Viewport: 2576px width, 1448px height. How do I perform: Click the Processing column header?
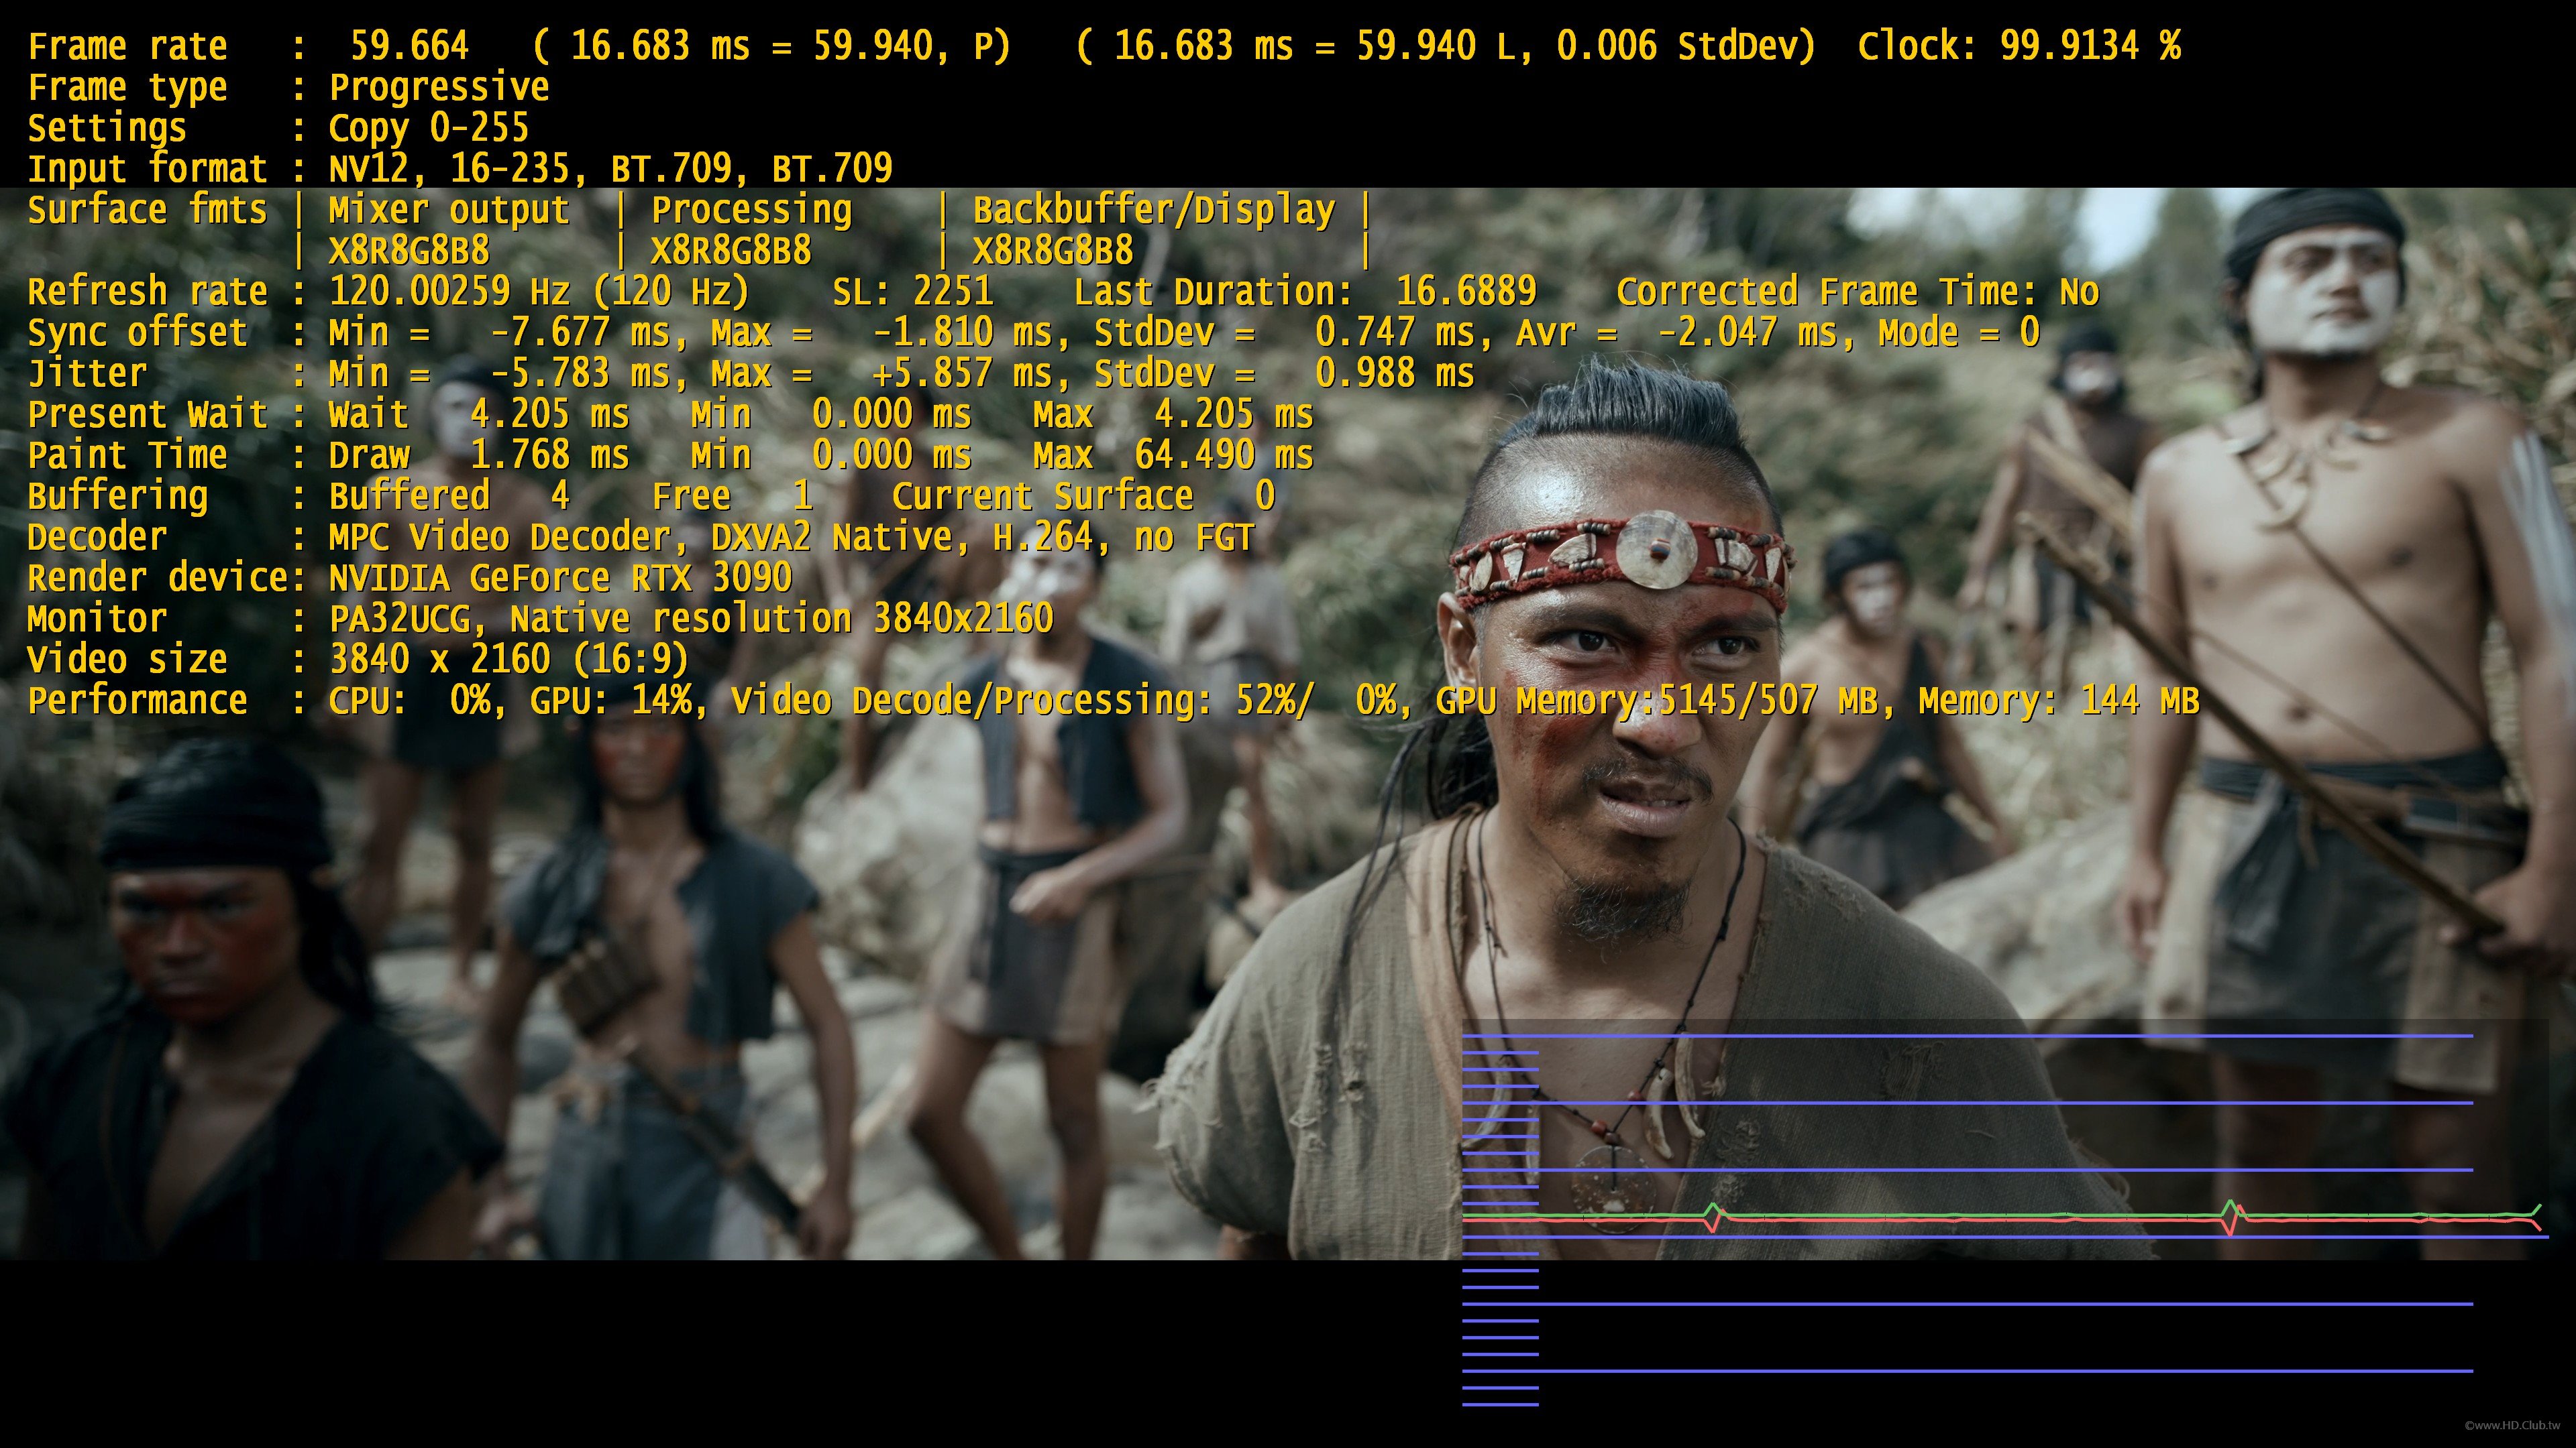[751, 210]
